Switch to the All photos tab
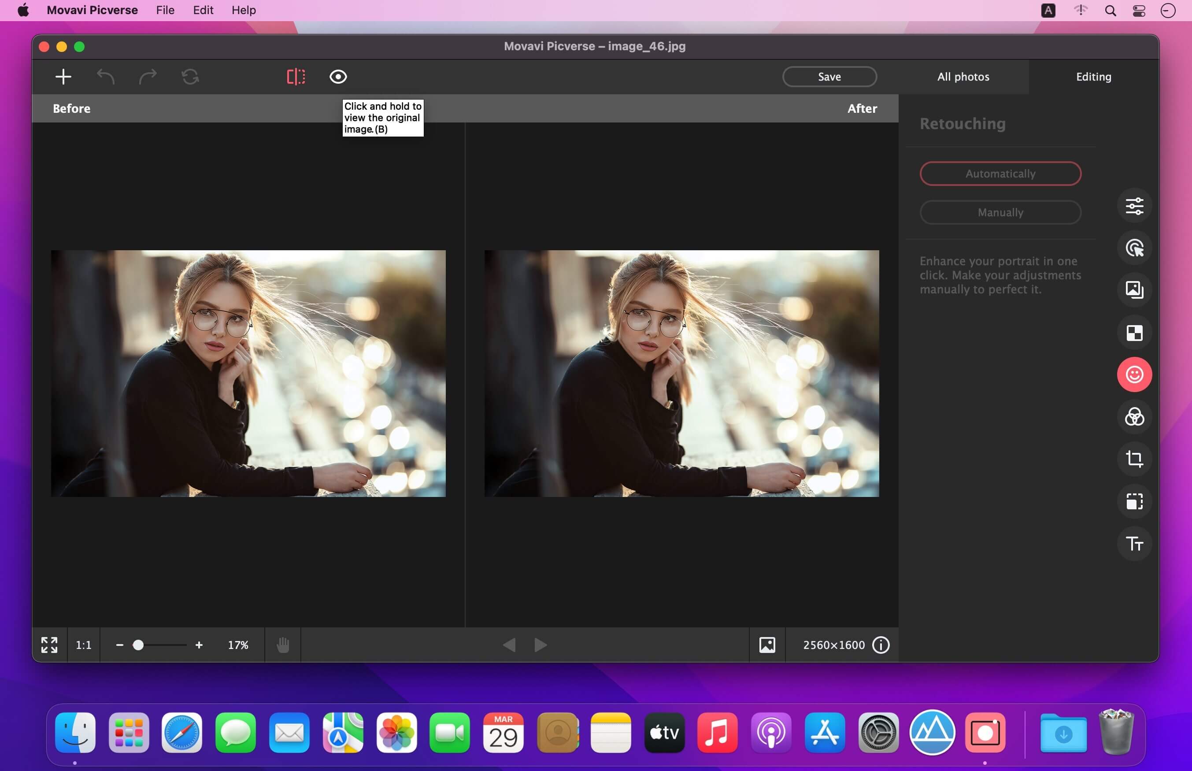This screenshot has width=1192, height=771. [963, 77]
